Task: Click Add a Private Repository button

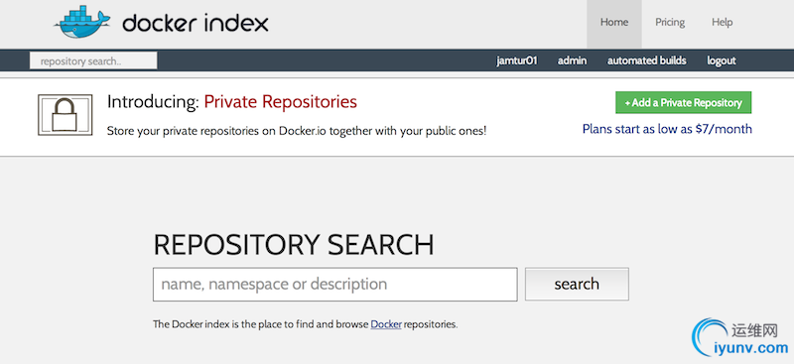Action: pos(683,103)
